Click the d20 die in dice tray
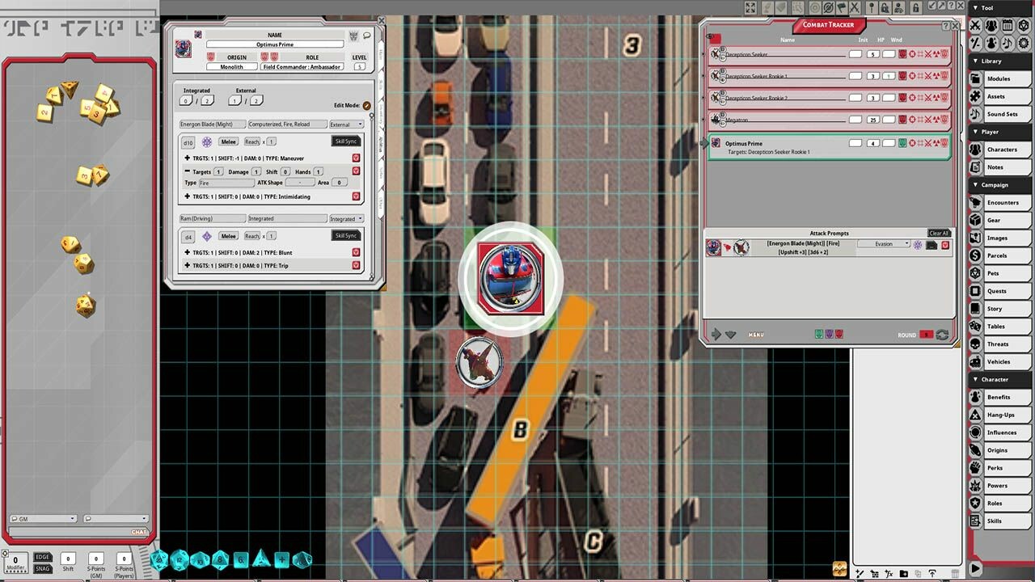Screen dimensions: 1035x582 point(159,559)
